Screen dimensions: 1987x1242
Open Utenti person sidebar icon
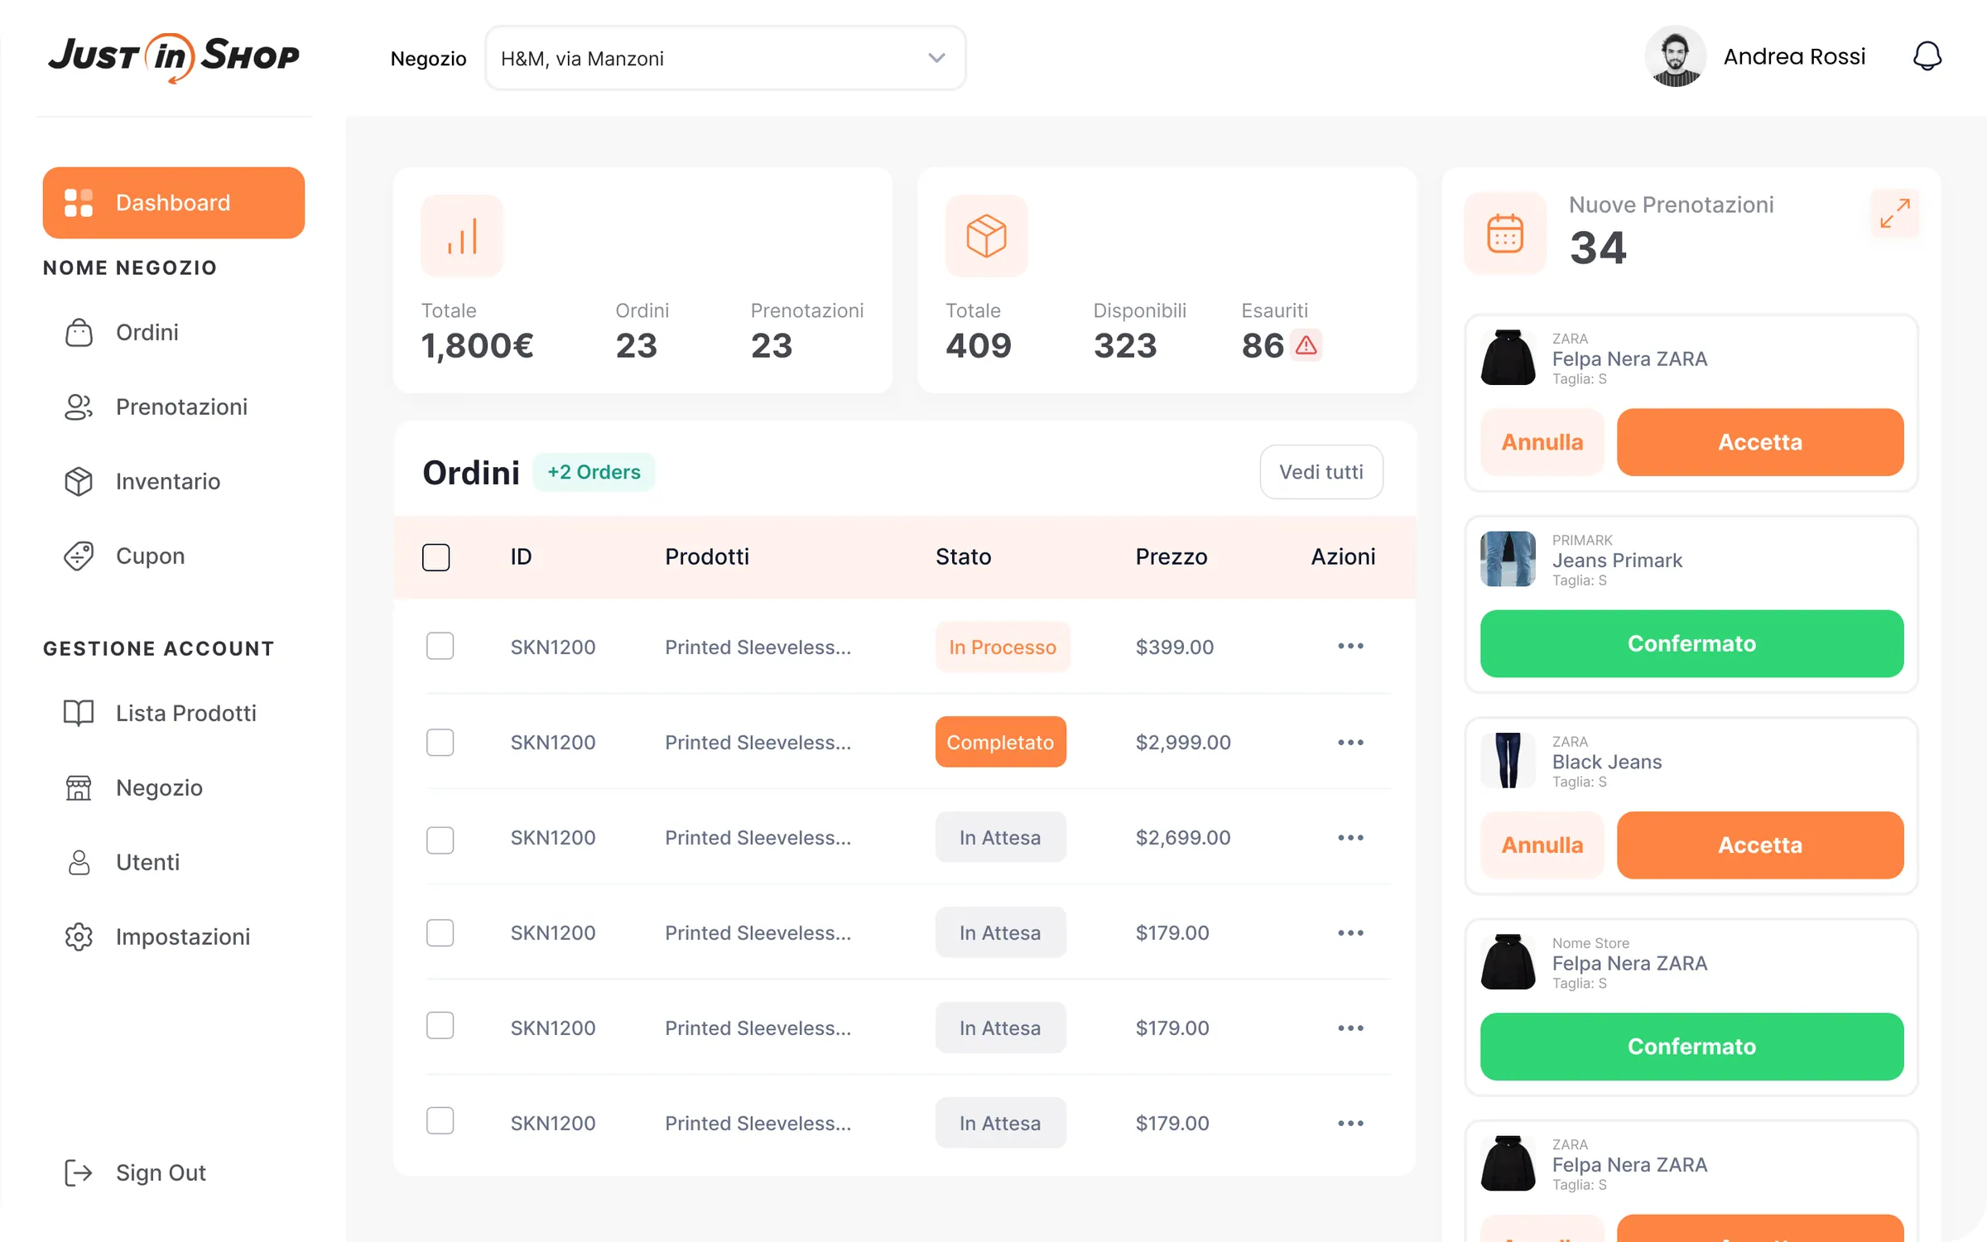point(79,862)
